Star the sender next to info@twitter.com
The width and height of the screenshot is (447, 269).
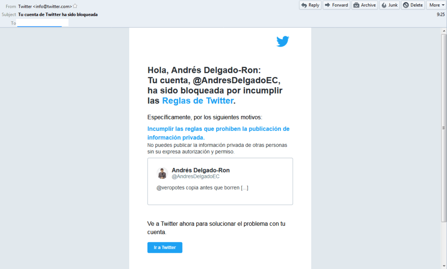(x=75, y=6)
